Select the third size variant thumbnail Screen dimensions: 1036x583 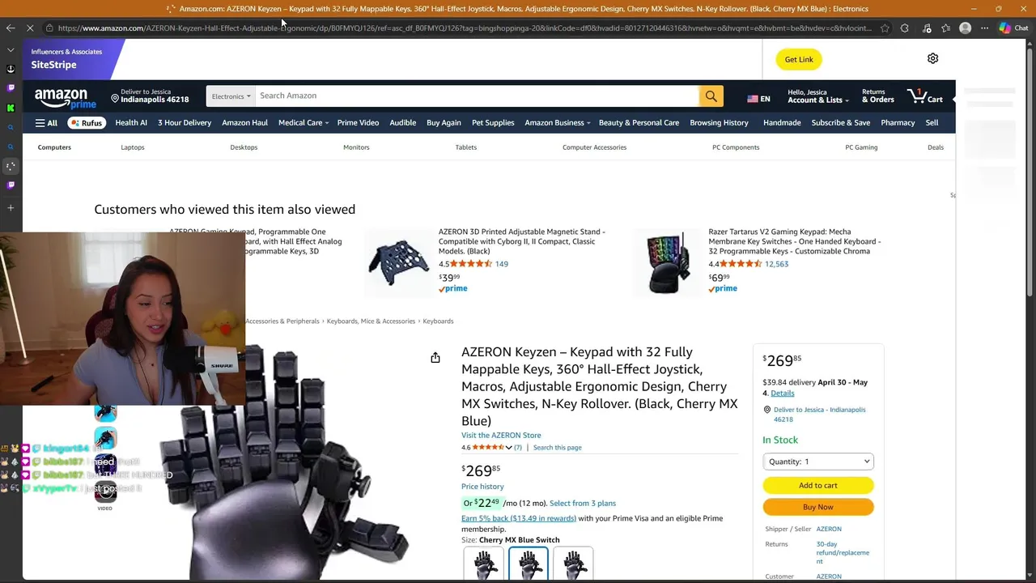click(573, 564)
